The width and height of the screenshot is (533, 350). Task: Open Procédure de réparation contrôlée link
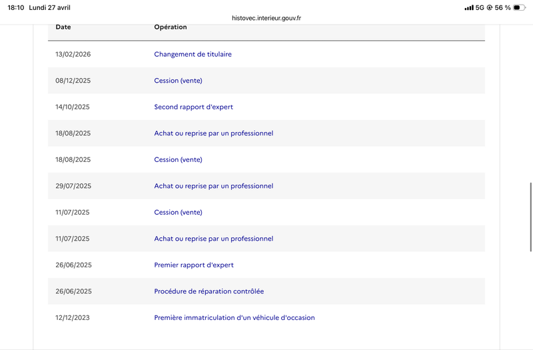click(209, 291)
